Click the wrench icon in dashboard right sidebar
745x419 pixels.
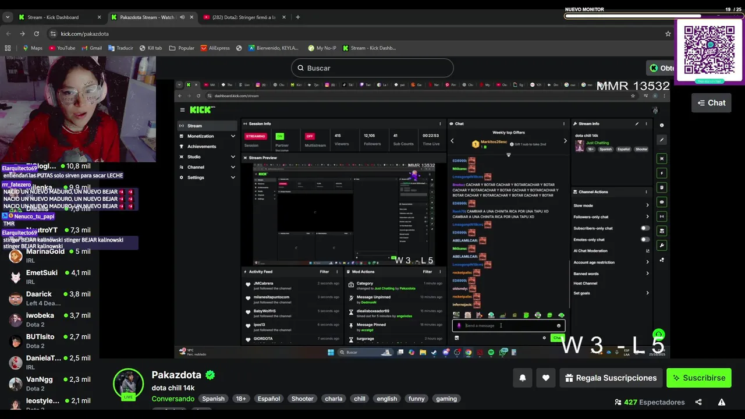[662, 246]
